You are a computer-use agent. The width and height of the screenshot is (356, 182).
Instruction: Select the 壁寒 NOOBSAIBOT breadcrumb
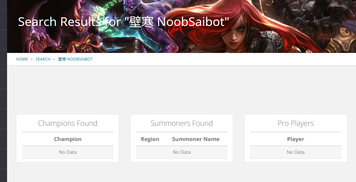click(76, 59)
